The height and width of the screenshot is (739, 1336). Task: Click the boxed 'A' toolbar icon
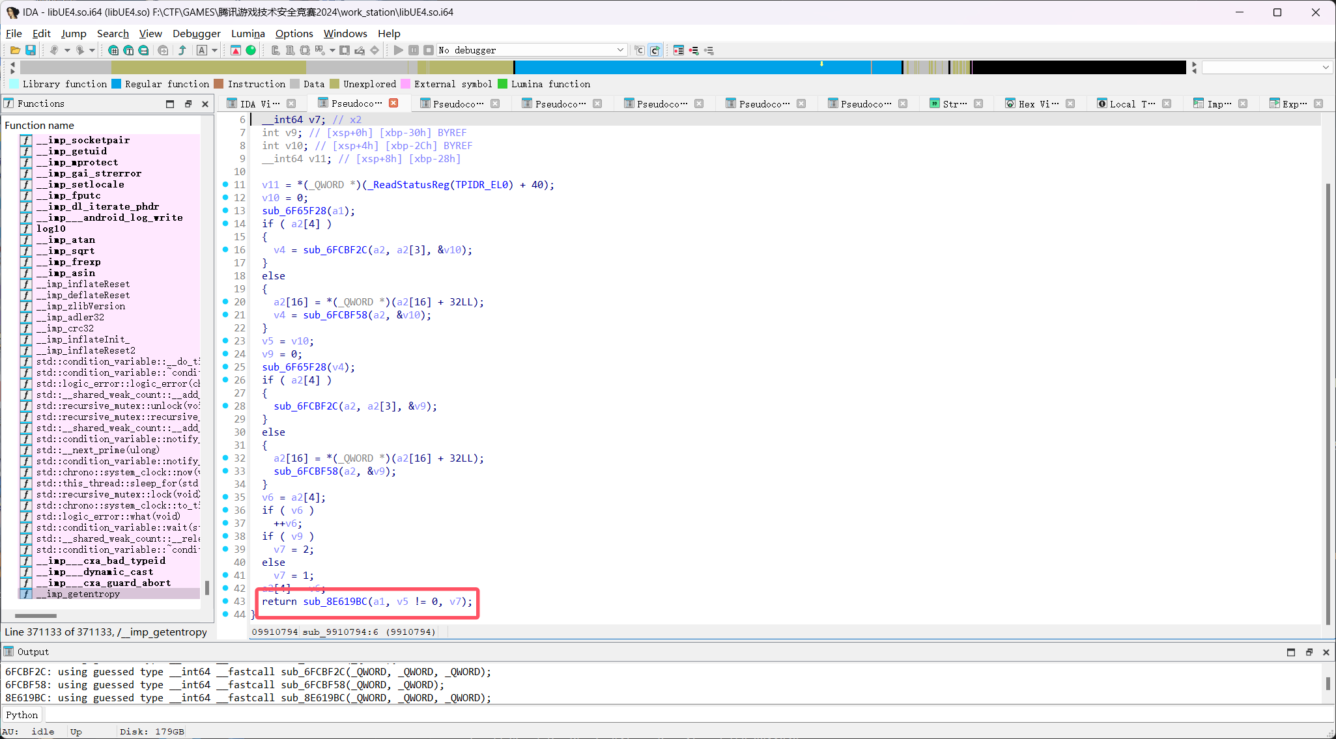202,50
